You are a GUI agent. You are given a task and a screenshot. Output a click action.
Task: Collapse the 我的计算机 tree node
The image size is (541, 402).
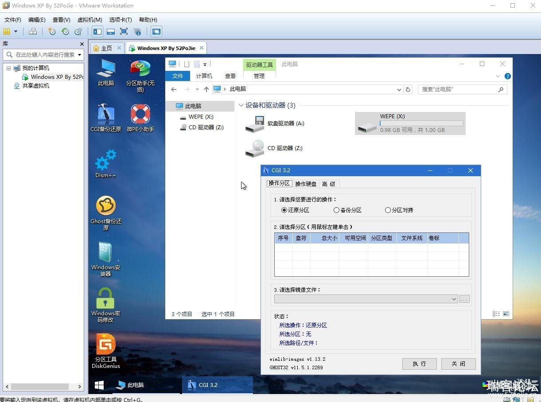tap(8, 68)
